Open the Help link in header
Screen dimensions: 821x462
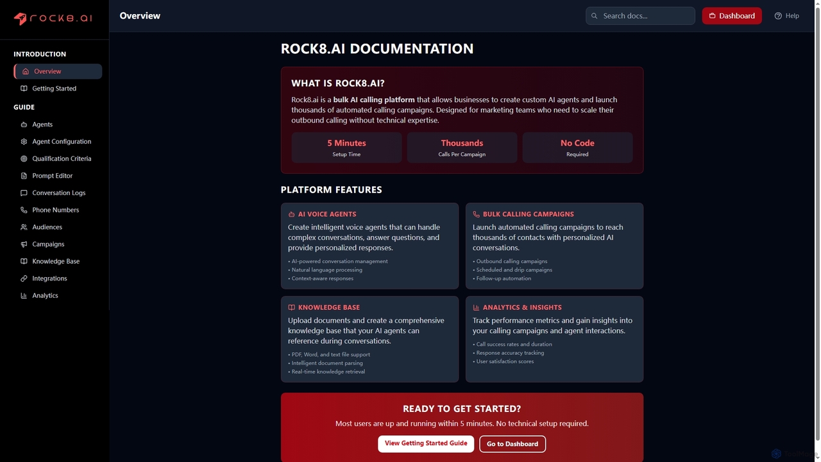point(787,16)
